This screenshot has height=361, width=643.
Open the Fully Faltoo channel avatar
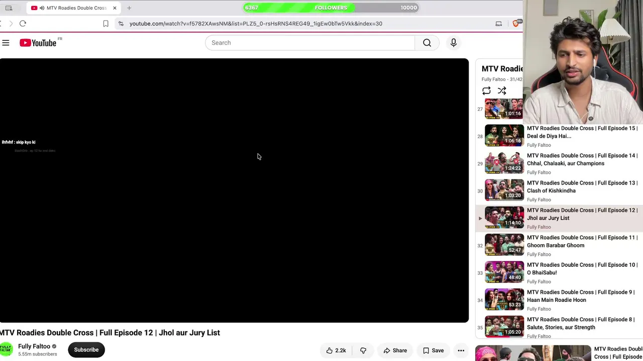[x=6, y=349]
